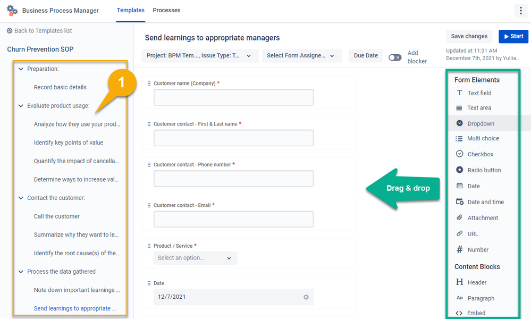The image size is (531, 319).
Task: Add a Number form element
Action: (x=478, y=249)
